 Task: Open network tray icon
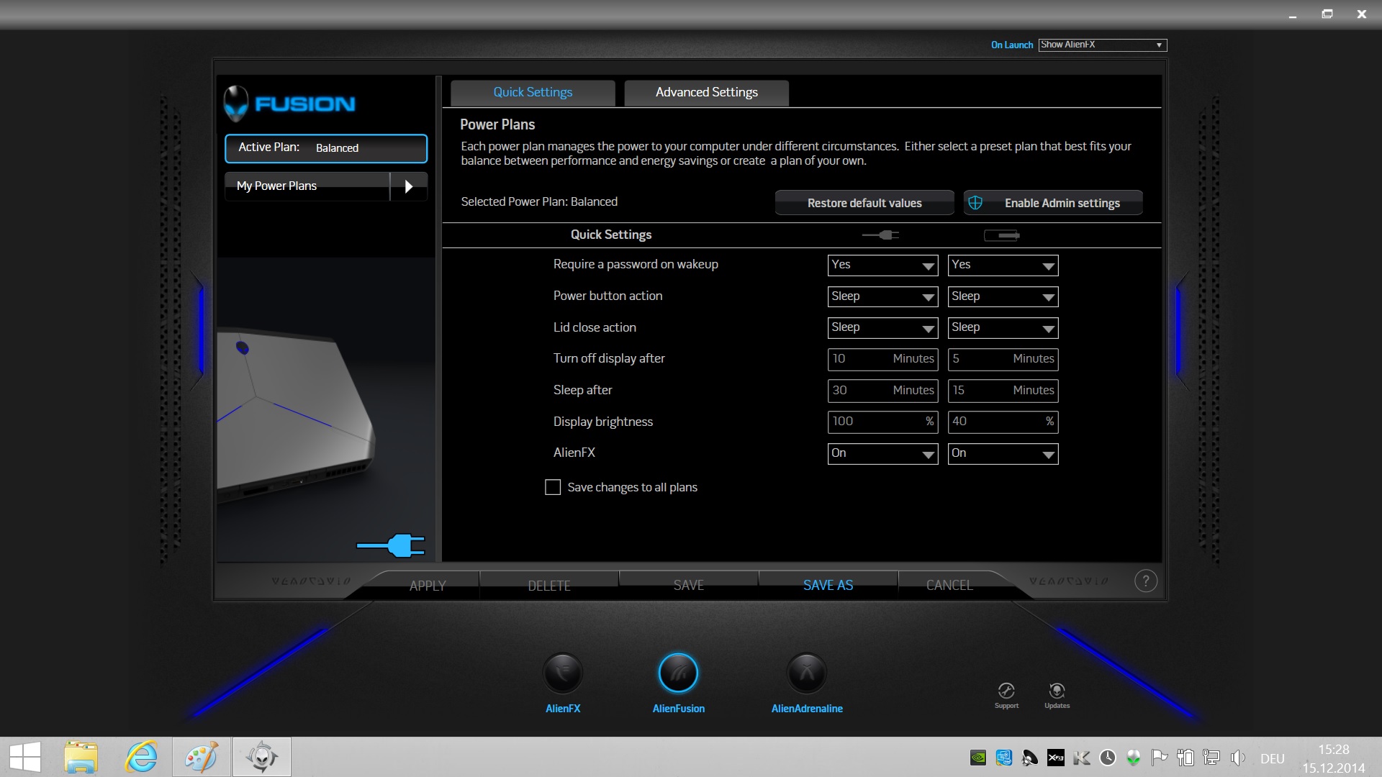pos(1211,758)
